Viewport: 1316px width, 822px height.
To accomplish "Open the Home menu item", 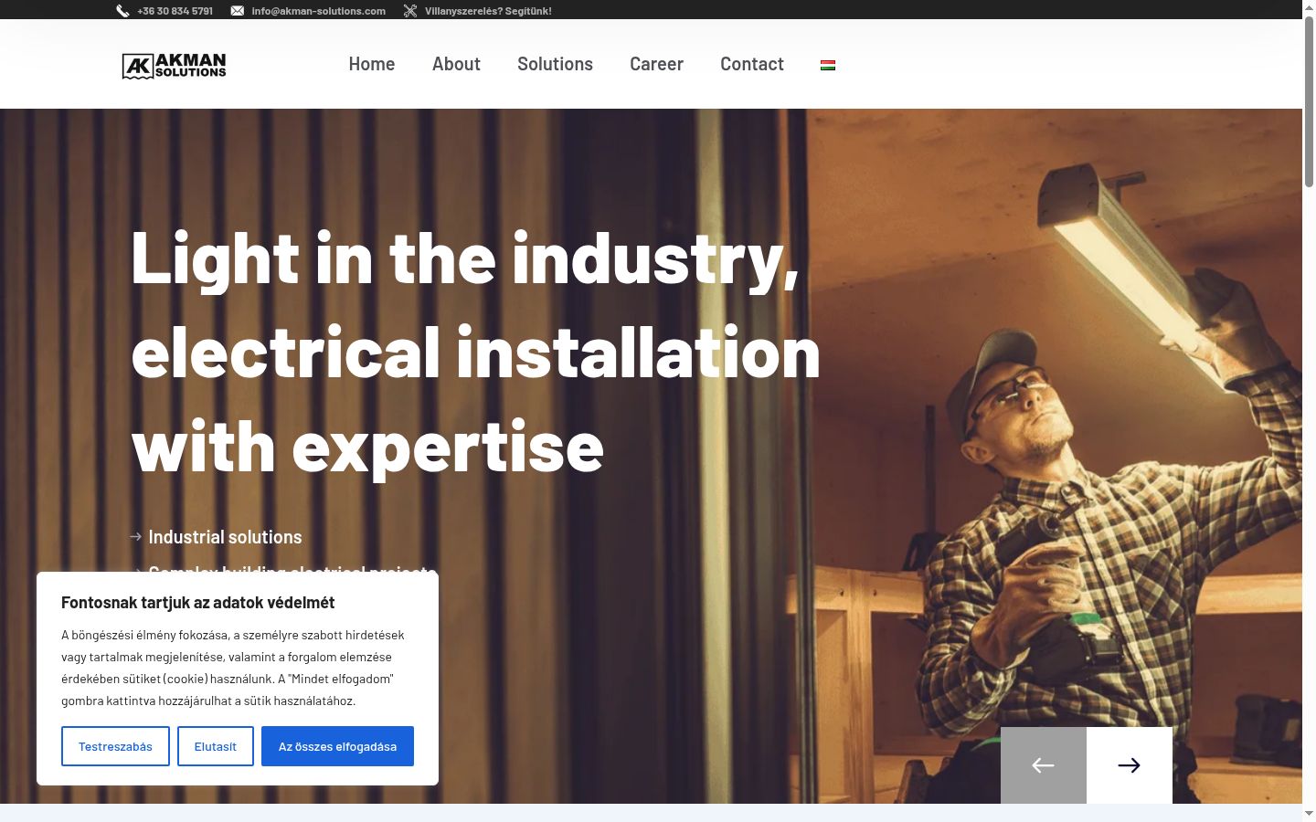I will click(372, 64).
